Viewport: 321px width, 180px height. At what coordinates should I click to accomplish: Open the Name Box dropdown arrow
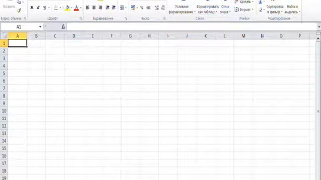point(40,26)
